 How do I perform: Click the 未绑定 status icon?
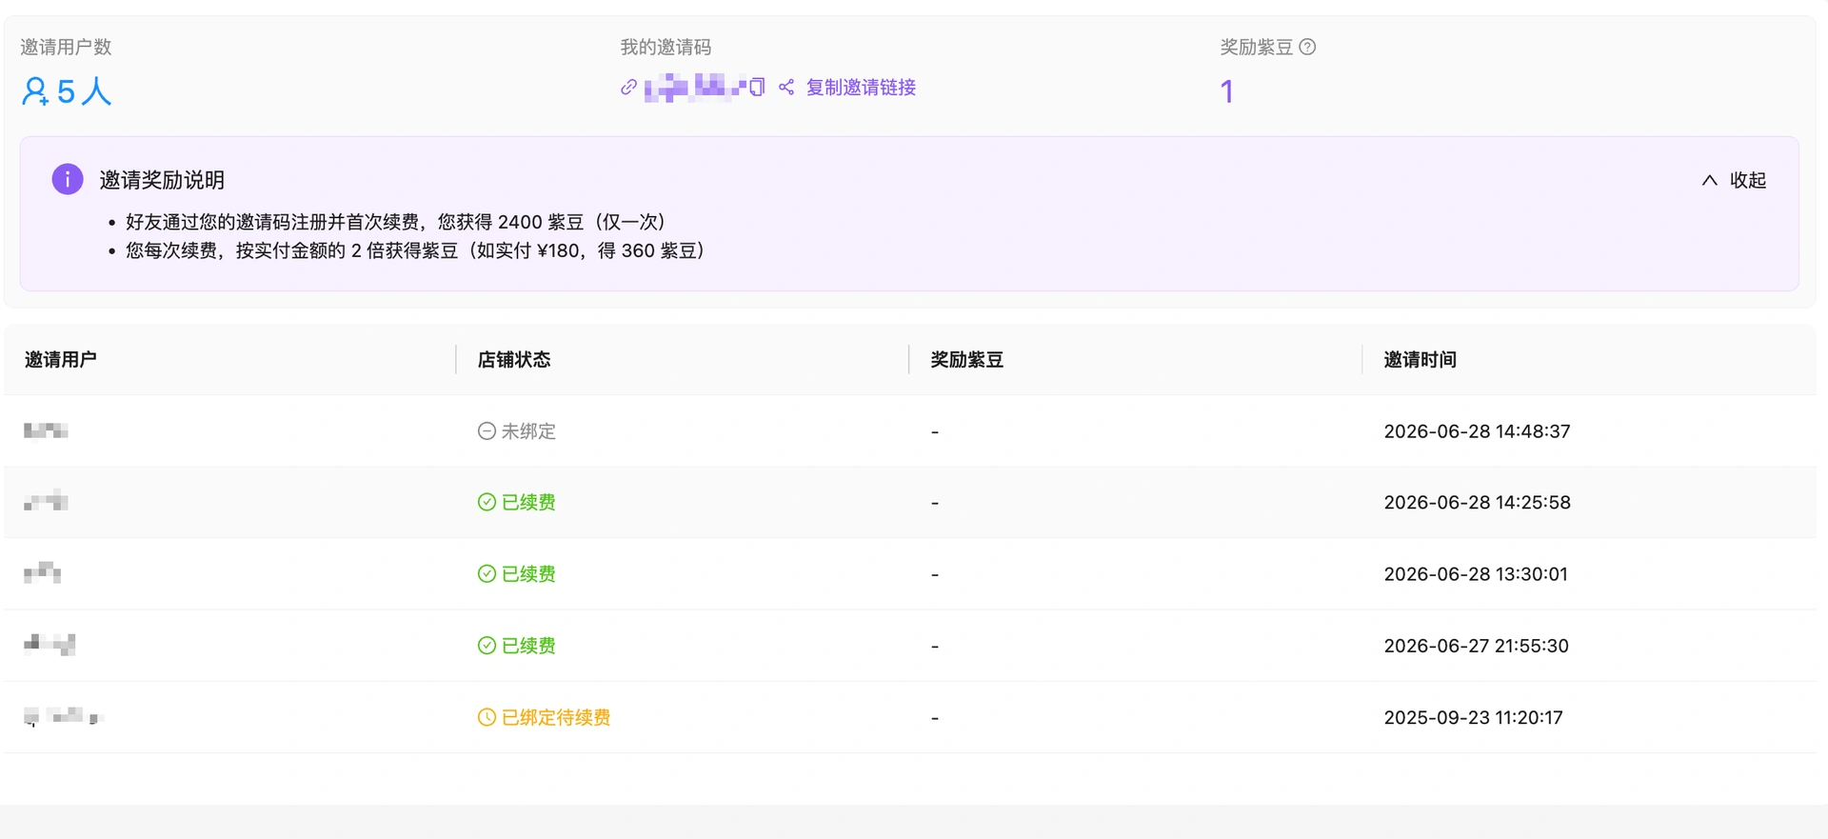[x=487, y=431]
